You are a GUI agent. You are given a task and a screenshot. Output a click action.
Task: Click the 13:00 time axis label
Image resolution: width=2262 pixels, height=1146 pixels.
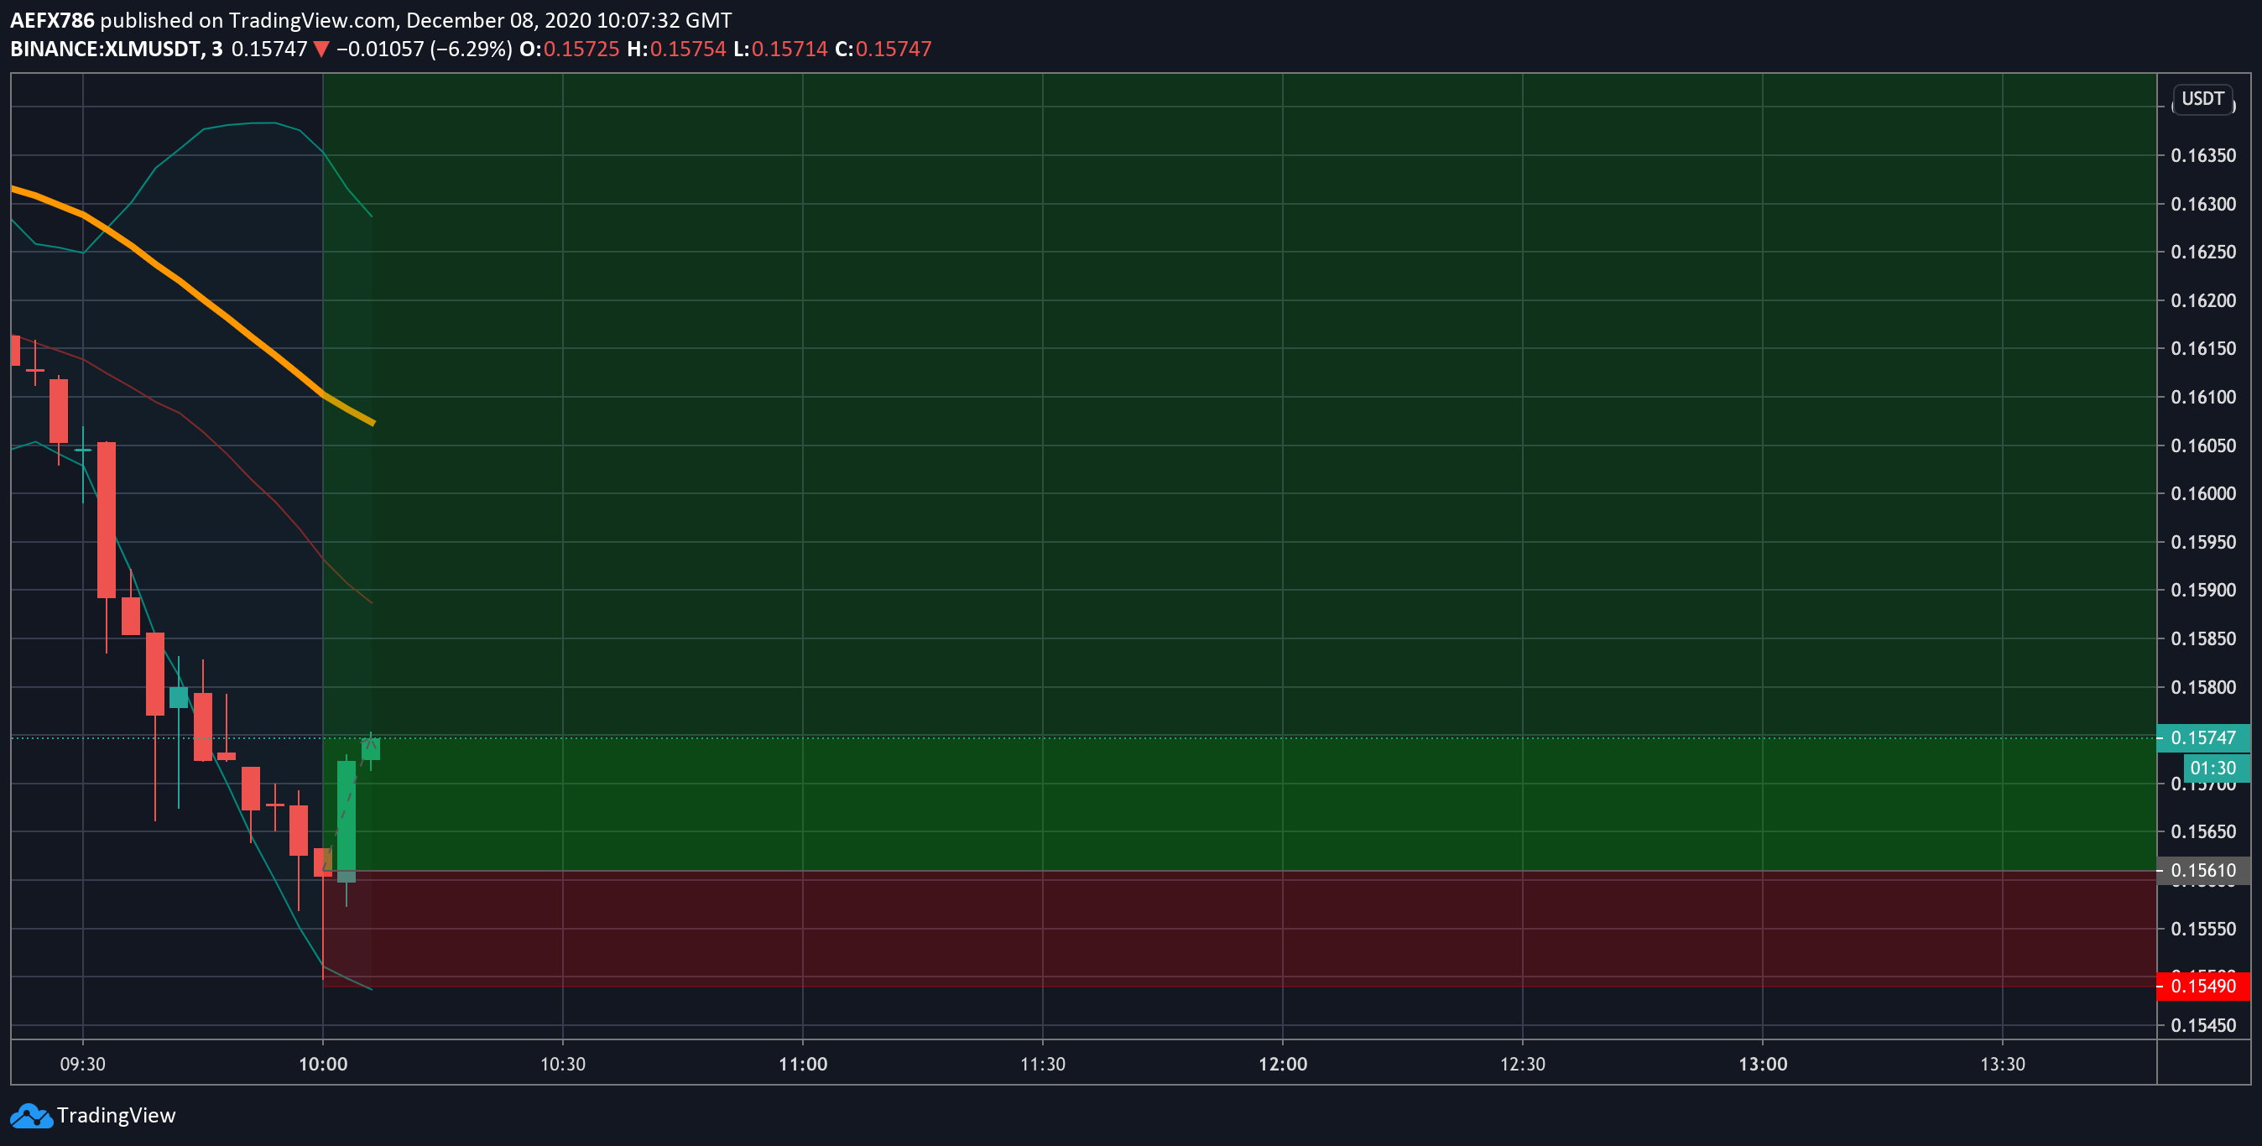1762,1065
